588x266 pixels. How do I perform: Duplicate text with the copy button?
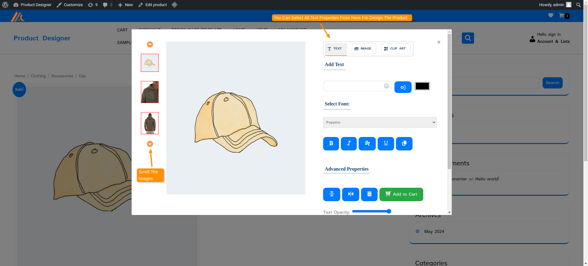[x=404, y=143]
